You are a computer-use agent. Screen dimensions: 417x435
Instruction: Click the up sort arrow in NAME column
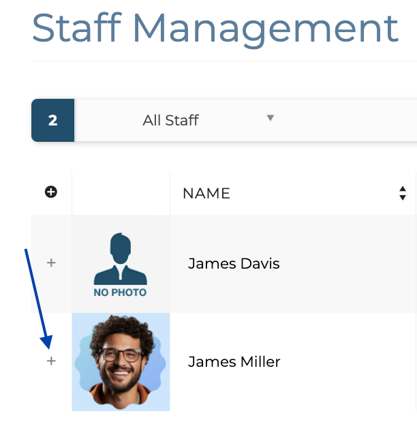(403, 189)
